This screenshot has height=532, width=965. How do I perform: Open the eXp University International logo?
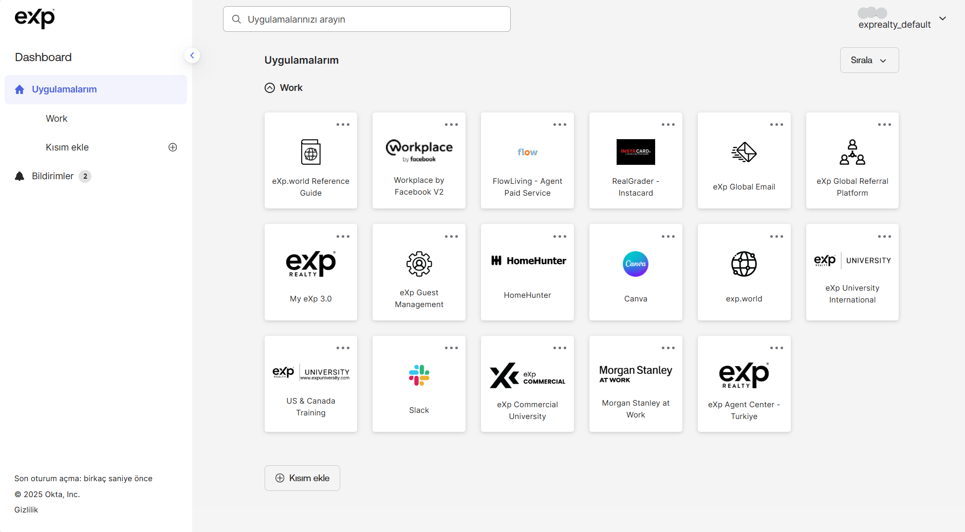(852, 260)
